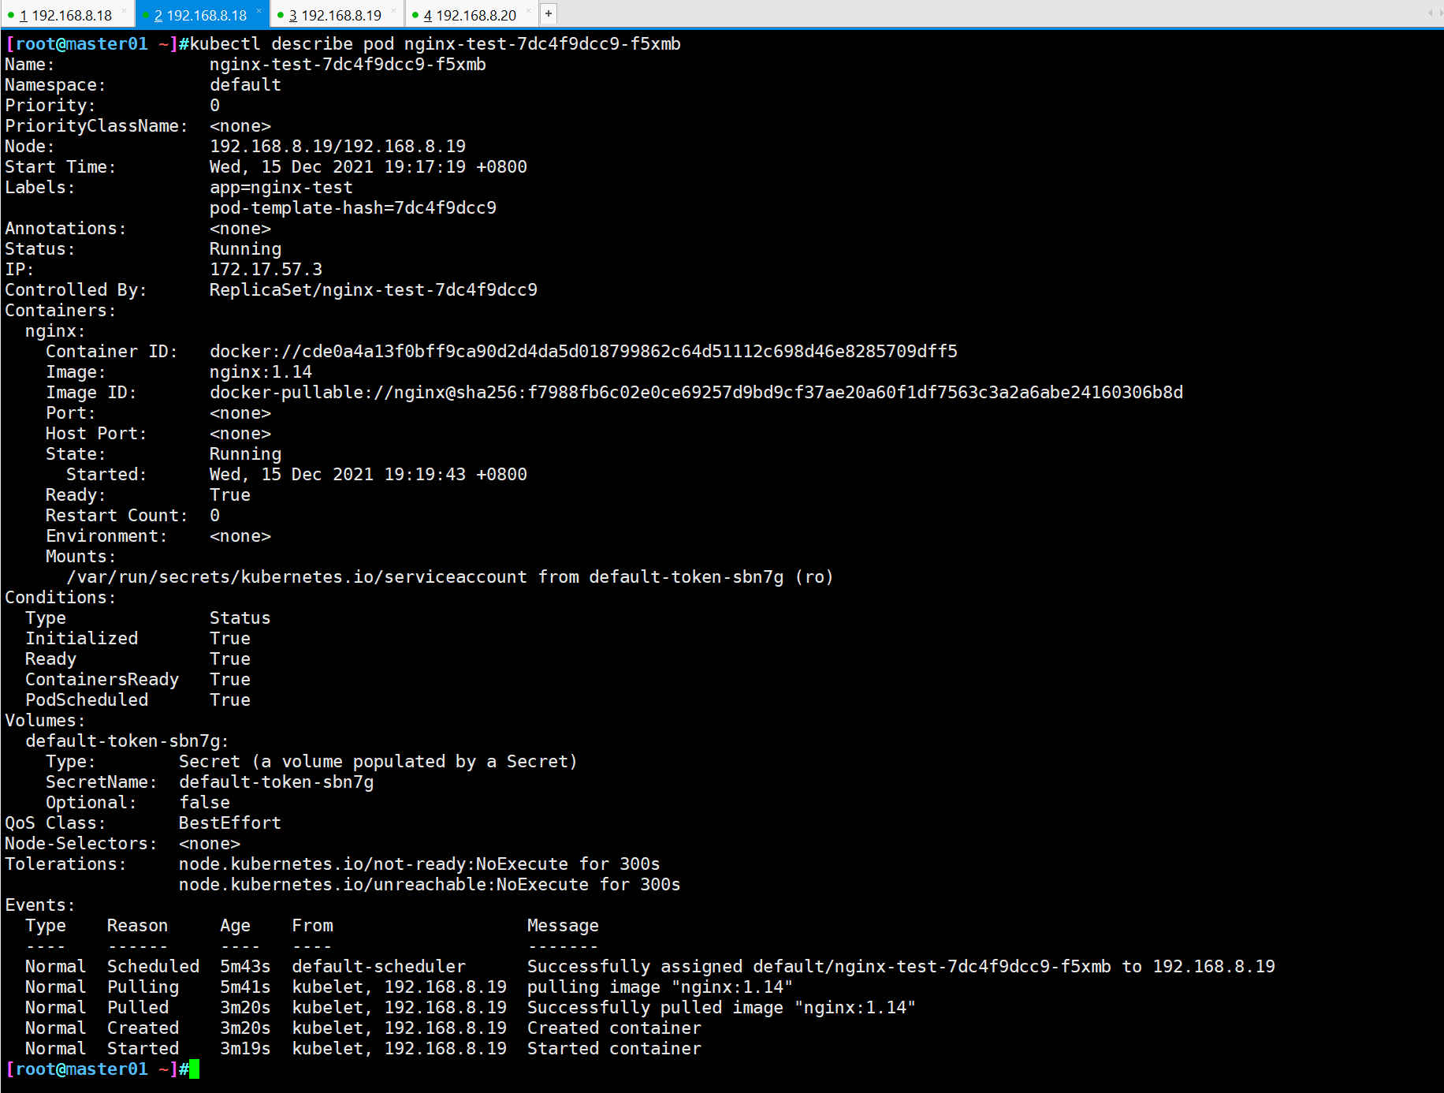
Task: Click the Pulling event age 5m41s
Action: click(x=245, y=987)
